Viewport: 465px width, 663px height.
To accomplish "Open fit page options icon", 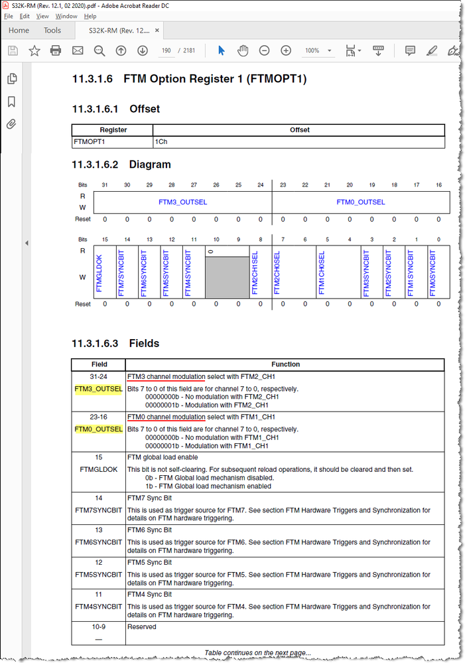I will click(x=350, y=50).
